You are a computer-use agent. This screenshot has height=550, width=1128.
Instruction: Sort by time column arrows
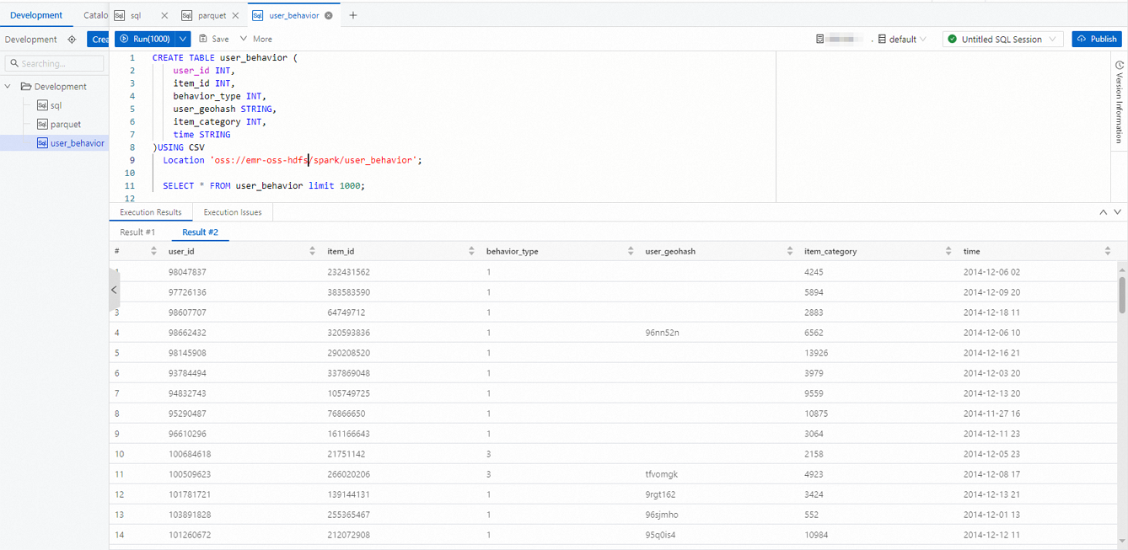click(1108, 251)
